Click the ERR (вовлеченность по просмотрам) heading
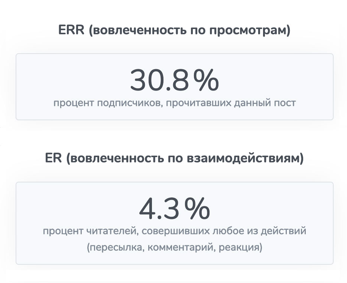 [174, 31]
